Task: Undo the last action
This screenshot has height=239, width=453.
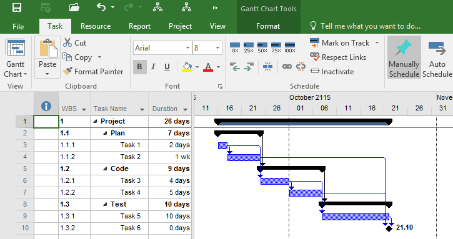Action: (x=101, y=7)
